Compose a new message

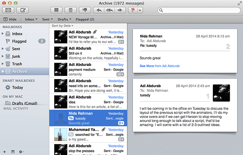coord(23,10)
